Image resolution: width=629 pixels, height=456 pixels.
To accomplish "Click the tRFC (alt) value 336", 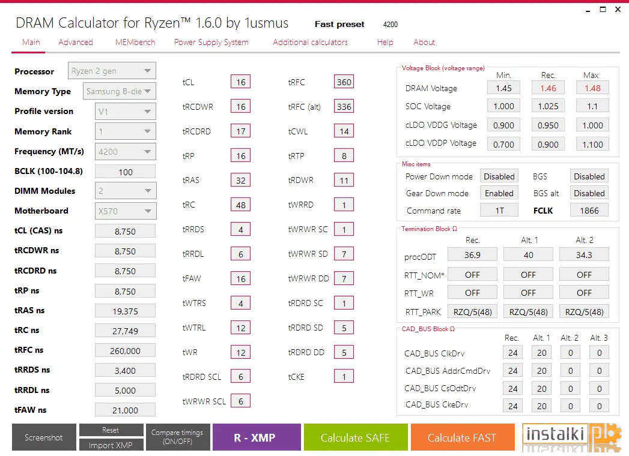I will pos(344,107).
